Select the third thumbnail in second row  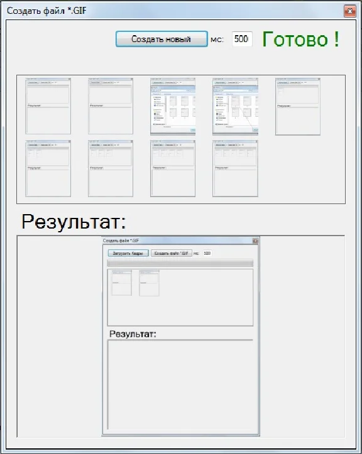click(x=173, y=168)
